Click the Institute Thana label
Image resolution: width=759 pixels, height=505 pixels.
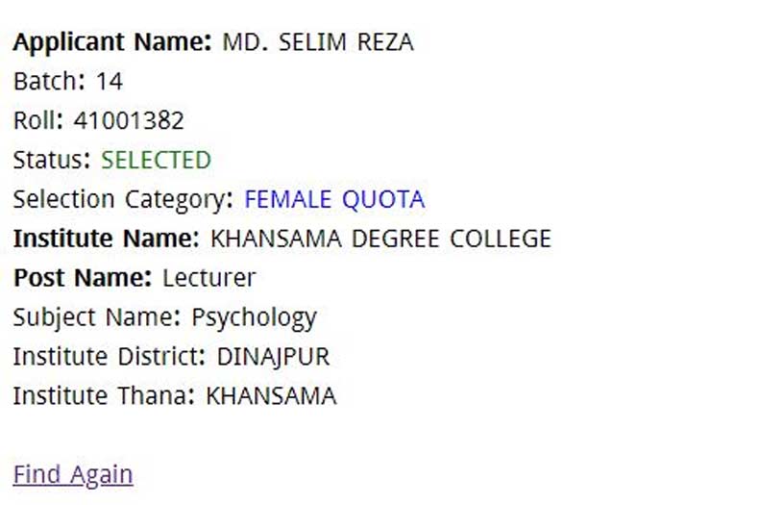(104, 395)
